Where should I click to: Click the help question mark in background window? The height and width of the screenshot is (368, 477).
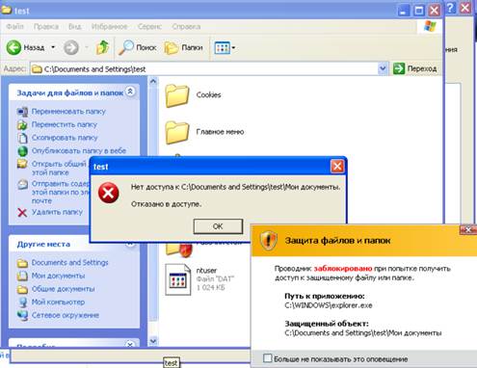point(451,8)
